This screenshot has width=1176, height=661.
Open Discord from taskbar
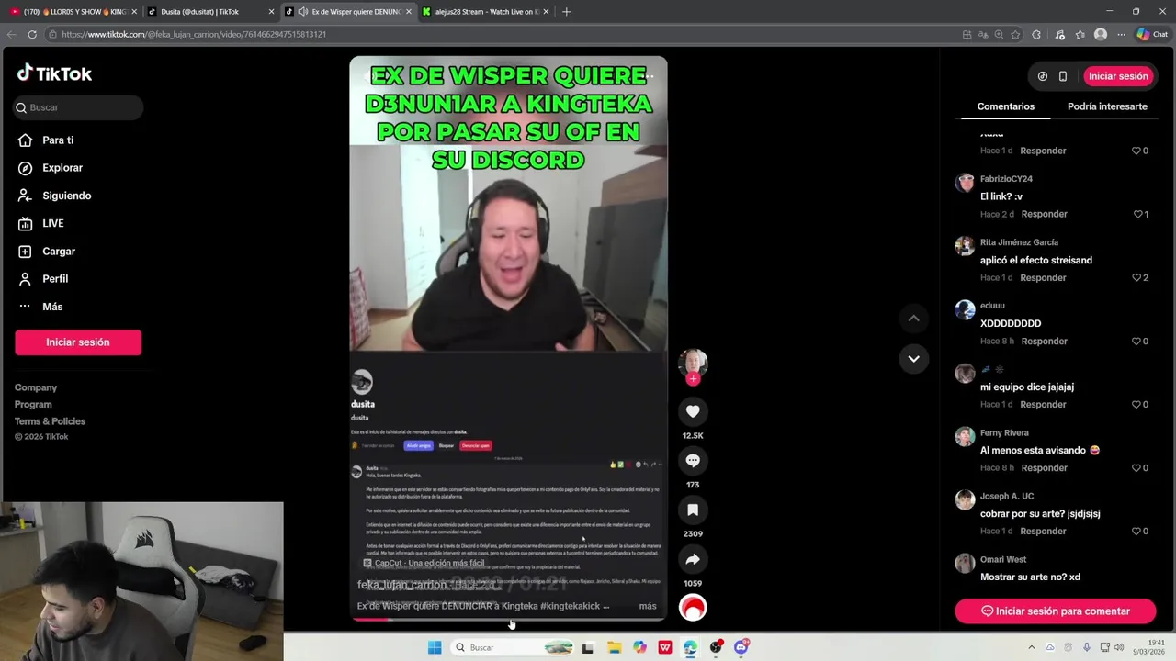741,647
